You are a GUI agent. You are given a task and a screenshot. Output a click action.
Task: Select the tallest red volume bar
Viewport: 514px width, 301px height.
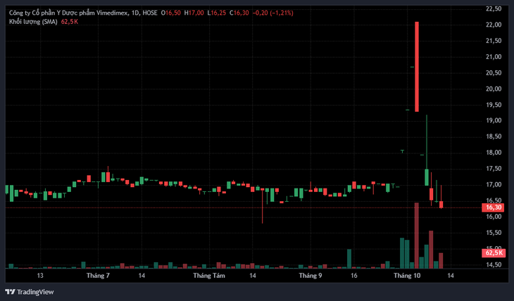click(x=417, y=236)
